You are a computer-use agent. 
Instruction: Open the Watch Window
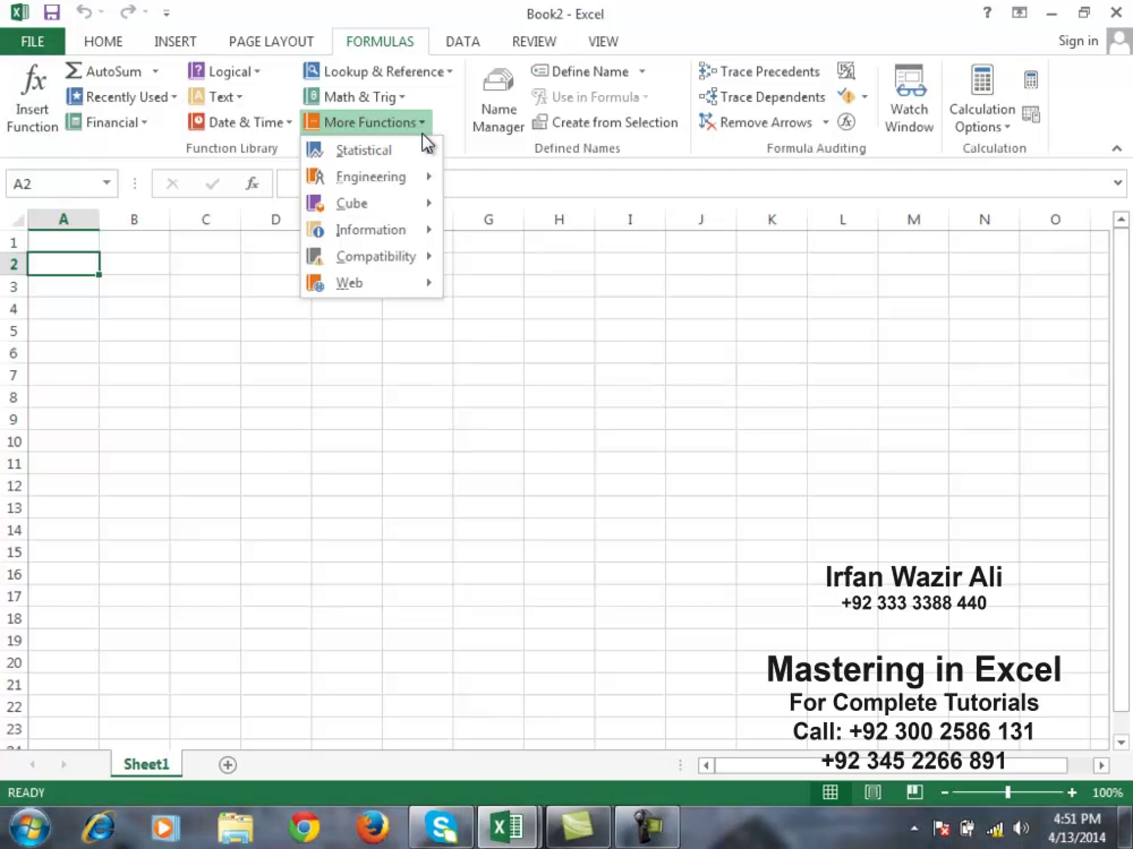(909, 99)
